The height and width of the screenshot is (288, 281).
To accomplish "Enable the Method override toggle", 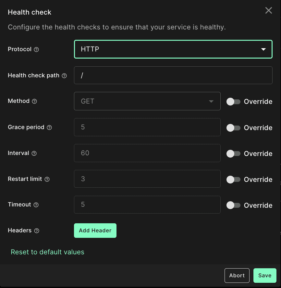I will [x=233, y=102].
